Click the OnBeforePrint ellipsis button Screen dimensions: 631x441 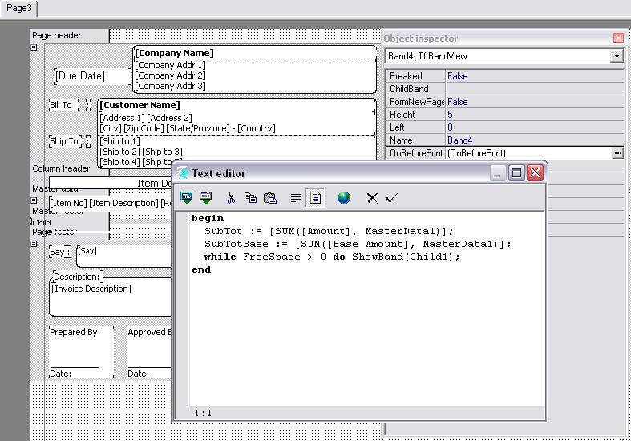pyautogui.click(x=617, y=153)
